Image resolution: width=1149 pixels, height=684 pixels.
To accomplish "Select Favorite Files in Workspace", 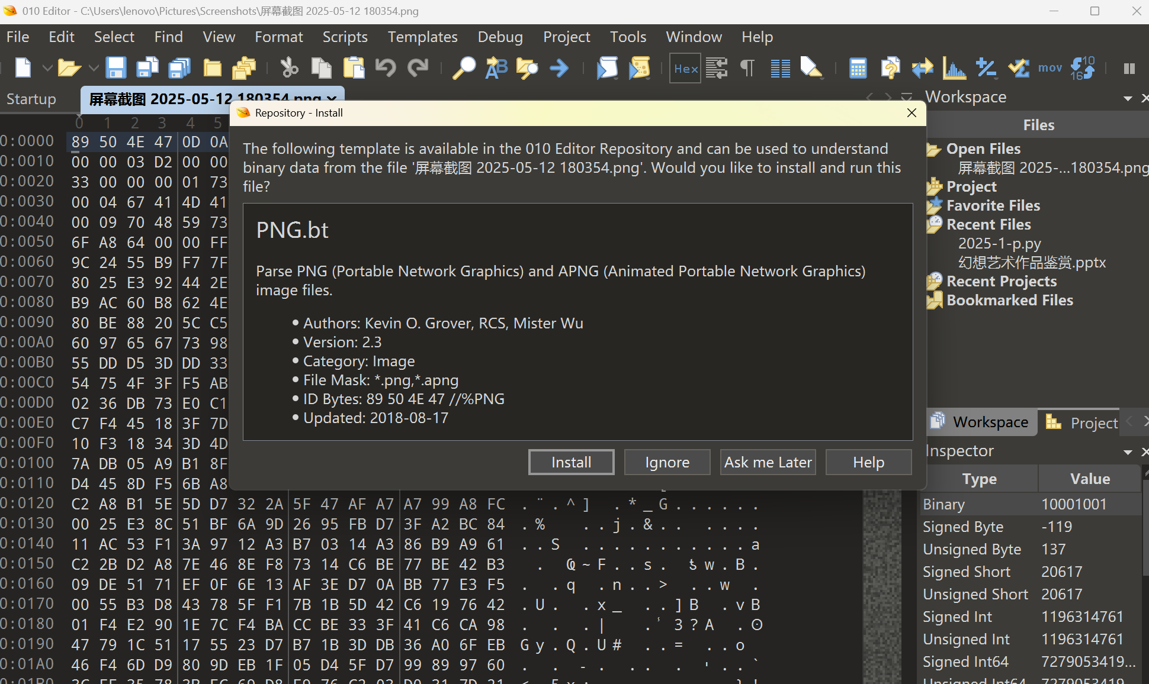I will [x=993, y=205].
